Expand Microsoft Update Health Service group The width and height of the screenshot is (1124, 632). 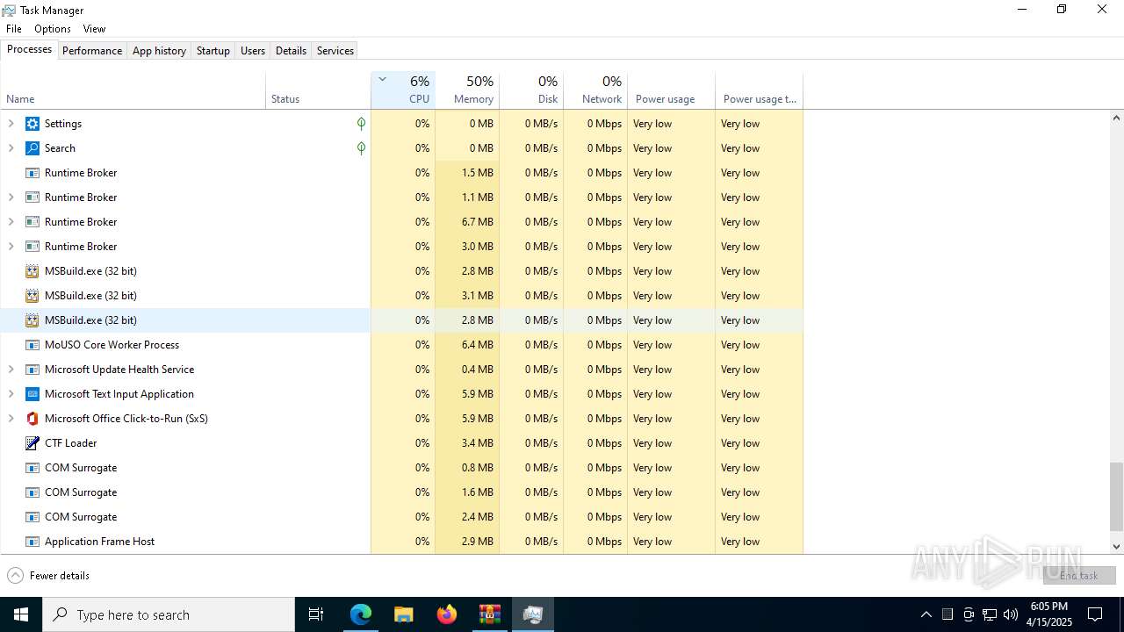pyautogui.click(x=11, y=370)
